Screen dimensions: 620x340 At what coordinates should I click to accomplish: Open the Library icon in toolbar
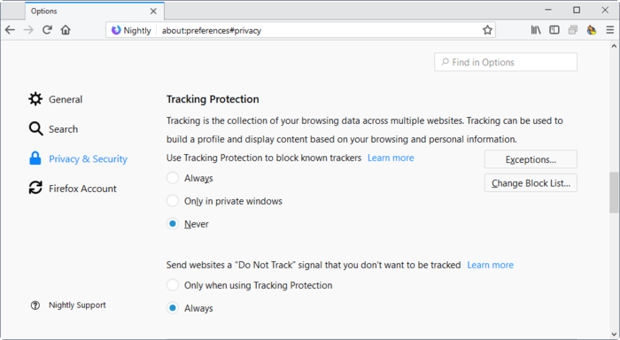click(536, 30)
